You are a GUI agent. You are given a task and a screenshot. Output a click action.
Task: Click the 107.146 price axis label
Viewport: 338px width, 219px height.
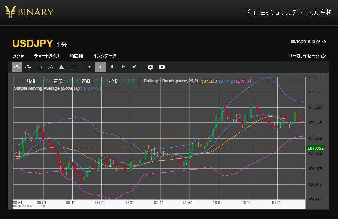pos(315,123)
